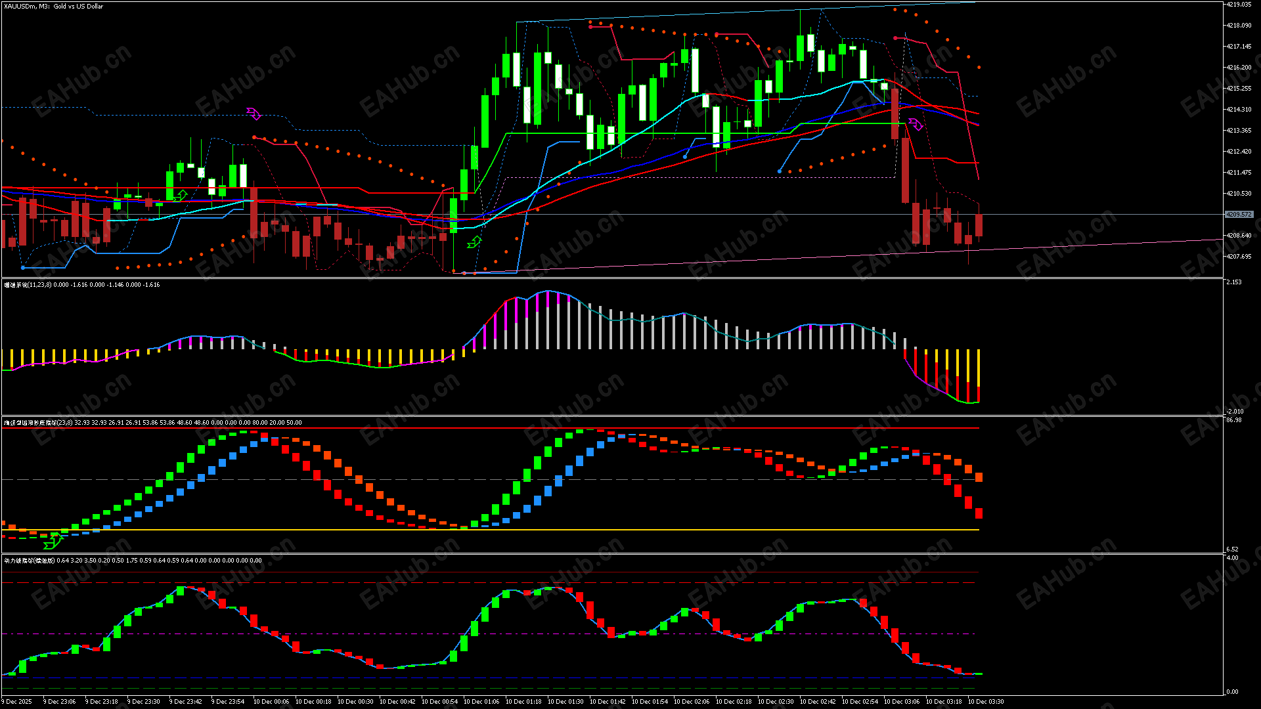1261x709 pixels.
Task: Click the XAUUSDm M3 Gold vs US Dollar title
Action: [x=54, y=7]
